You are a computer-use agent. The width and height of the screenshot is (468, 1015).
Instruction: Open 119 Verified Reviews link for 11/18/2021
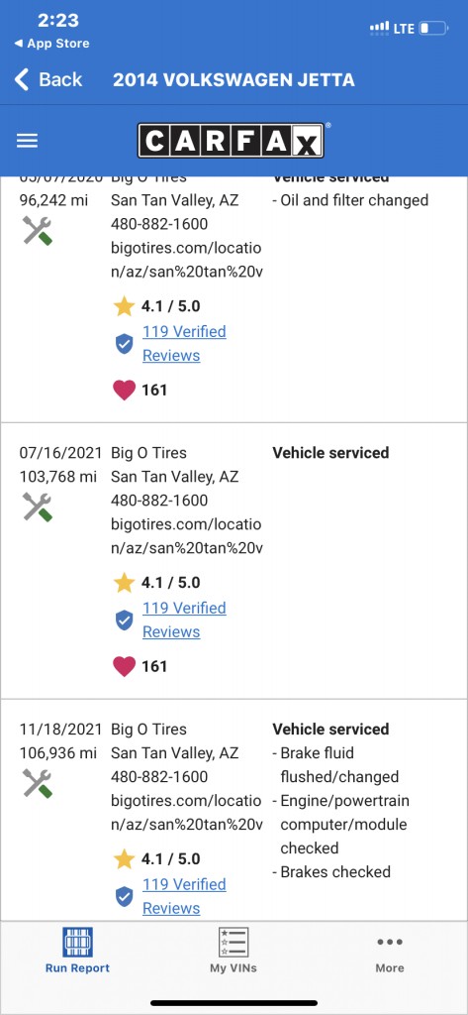click(184, 896)
